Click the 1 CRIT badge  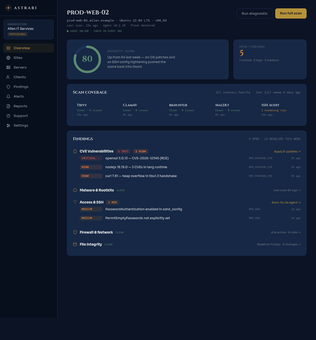click(x=123, y=151)
